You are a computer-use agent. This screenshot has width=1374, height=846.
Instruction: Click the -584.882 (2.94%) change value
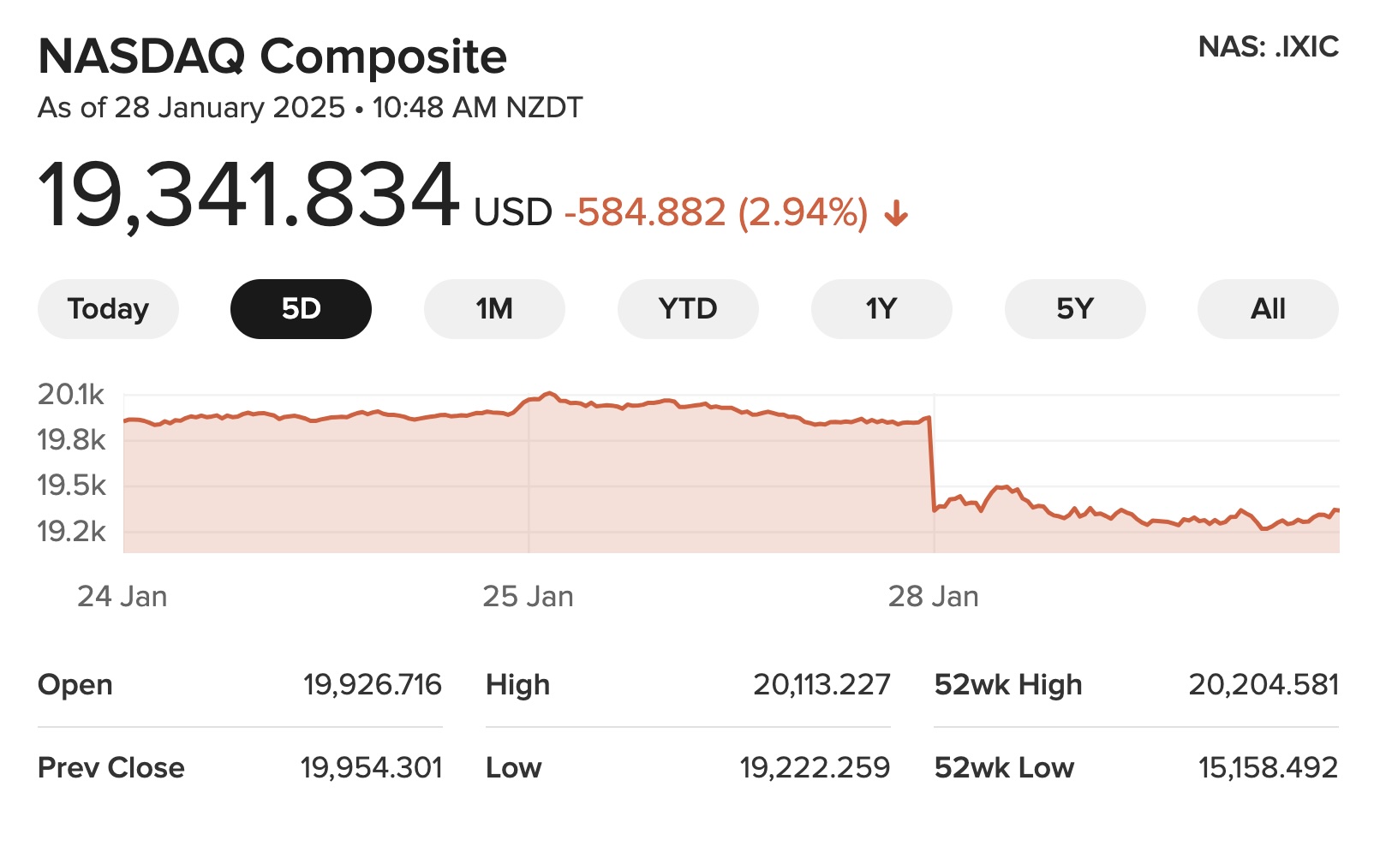(x=716, y=212)
